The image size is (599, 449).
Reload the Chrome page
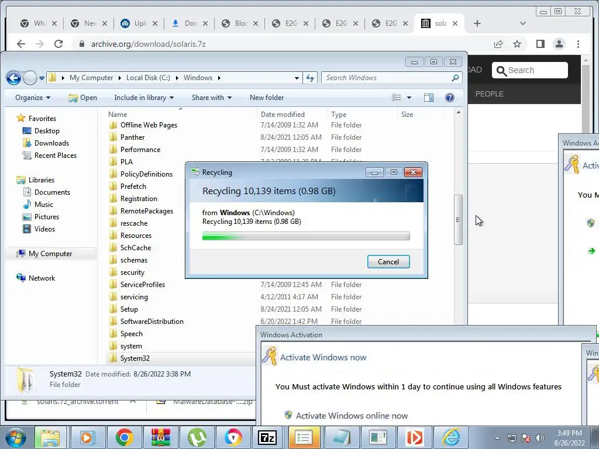click(58, 44)
